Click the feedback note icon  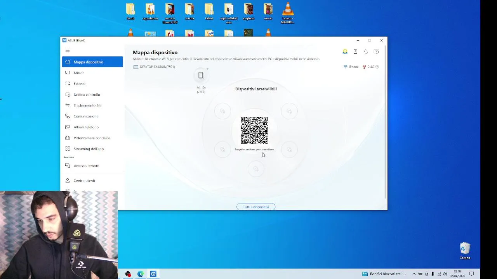pos(376,52)
